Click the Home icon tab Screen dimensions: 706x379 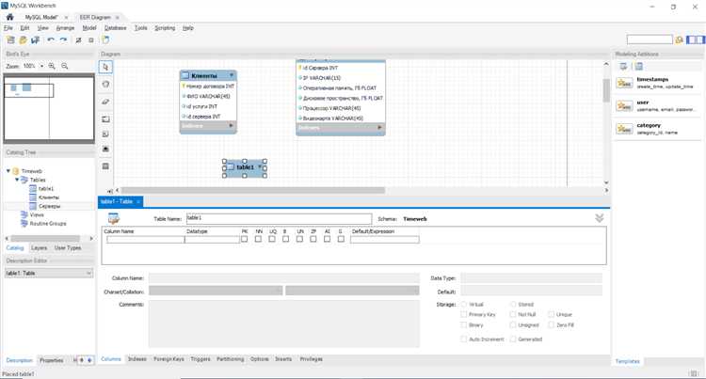click(10, 17)
